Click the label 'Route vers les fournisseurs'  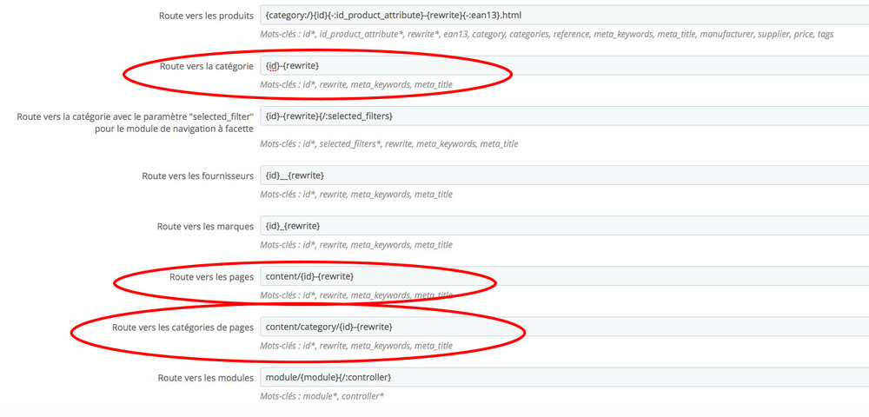coord(198,175)
